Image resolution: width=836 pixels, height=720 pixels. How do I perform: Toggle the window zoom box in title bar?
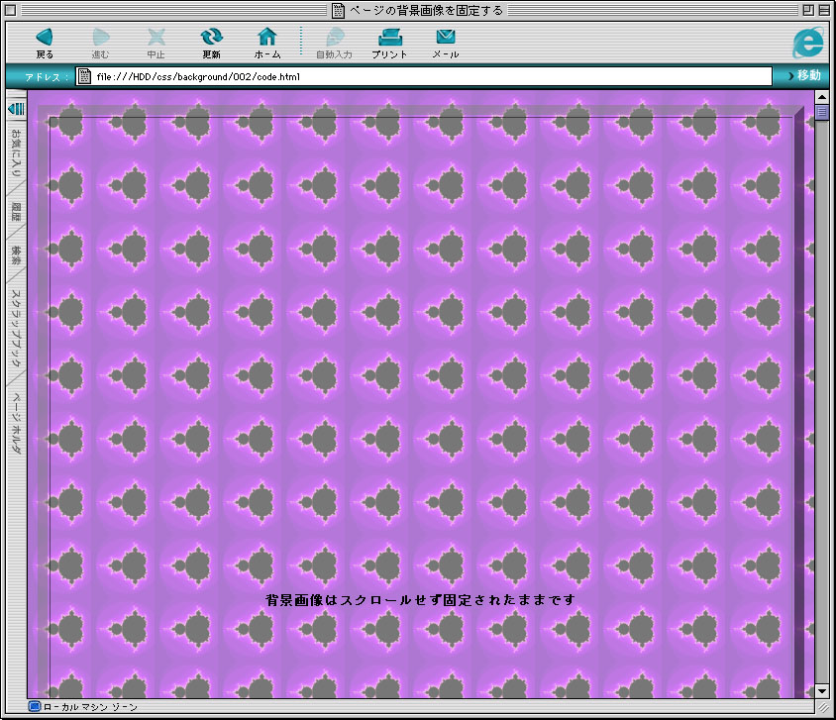coord(805,10)
